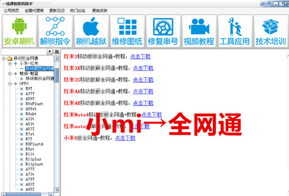Click the tree panel vertical scrollbar thumb
The width and height of the screenshot is (289, 196).
(x=56, y=75)
